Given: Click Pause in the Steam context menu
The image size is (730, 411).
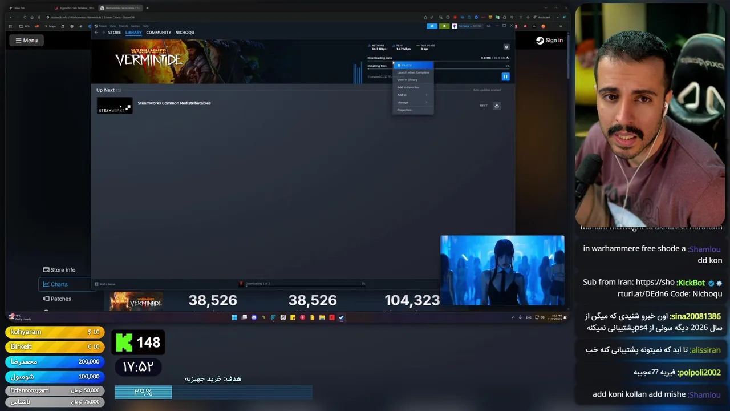Looking at the screenshot, I should tap(413, 65).
